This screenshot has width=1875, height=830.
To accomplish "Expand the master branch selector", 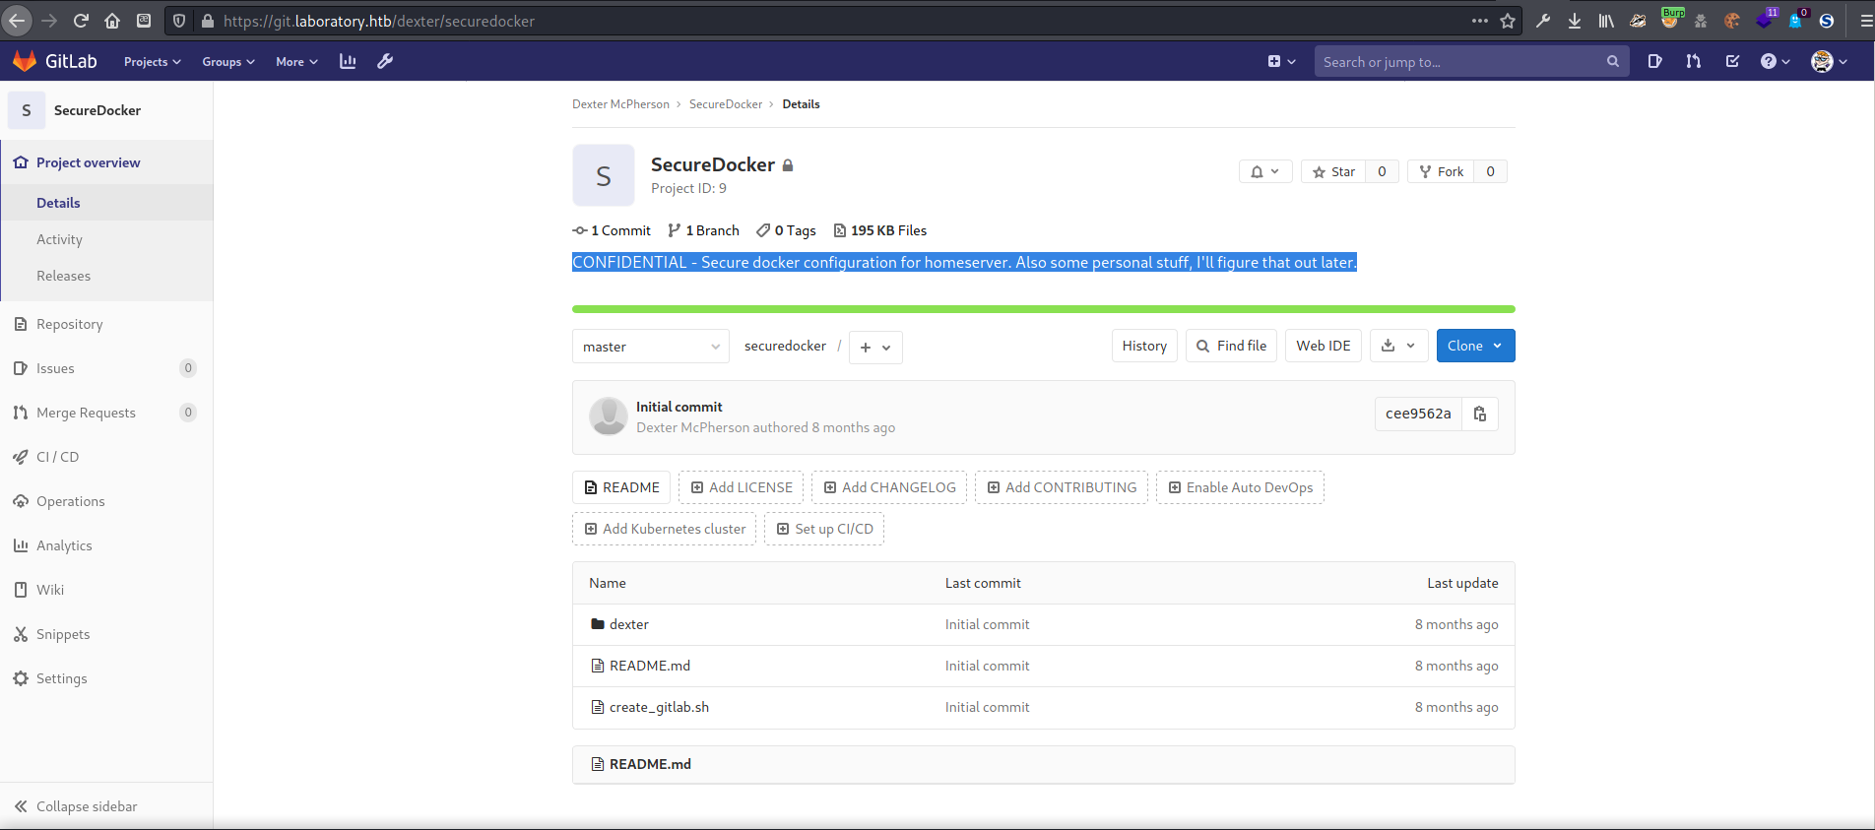I will click(x=650, y=347).
